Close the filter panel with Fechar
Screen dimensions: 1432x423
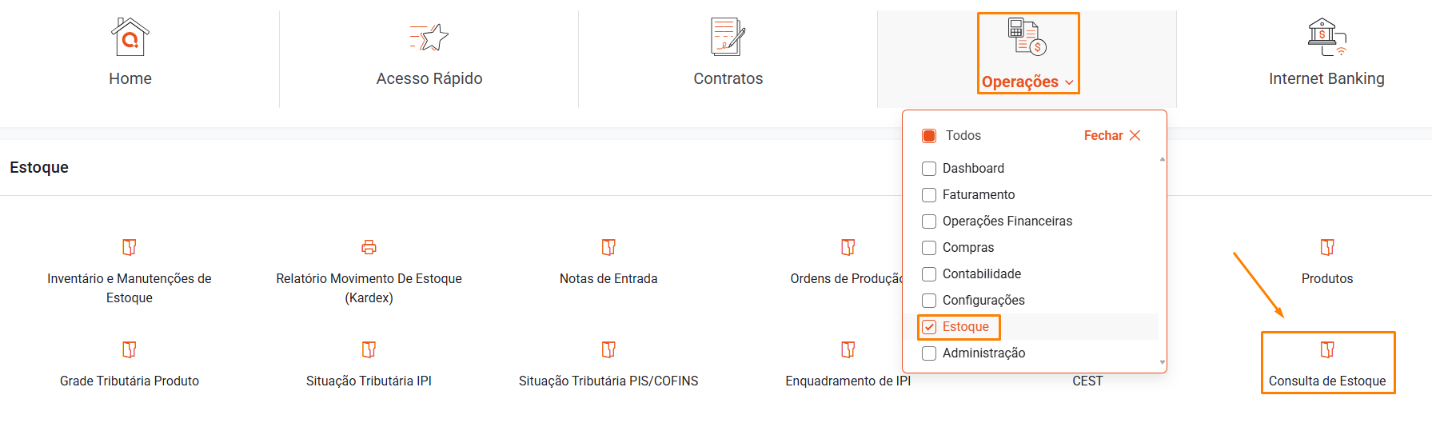point(1112,136)
